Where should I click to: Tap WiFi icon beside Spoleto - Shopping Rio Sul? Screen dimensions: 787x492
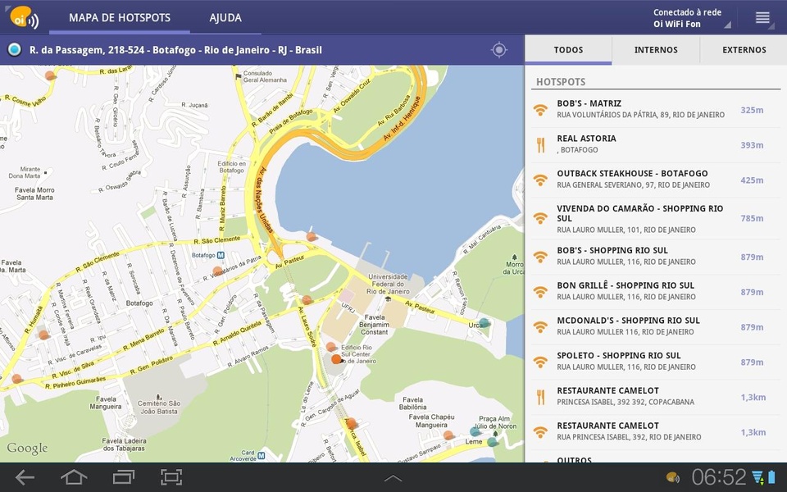(x=540, y=362)
